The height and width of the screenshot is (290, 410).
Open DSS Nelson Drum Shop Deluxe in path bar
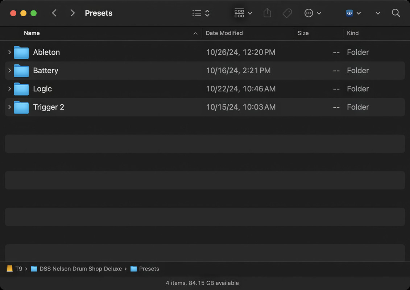[76, 269]
